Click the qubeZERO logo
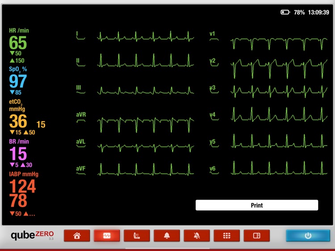The height and width of the screenshot is (251, 335). pos(32,235)
